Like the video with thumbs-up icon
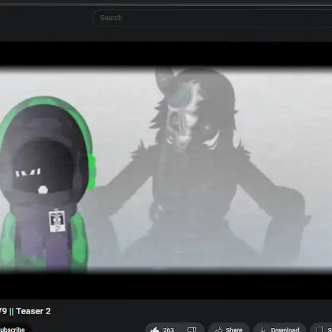 coord(155,329)
